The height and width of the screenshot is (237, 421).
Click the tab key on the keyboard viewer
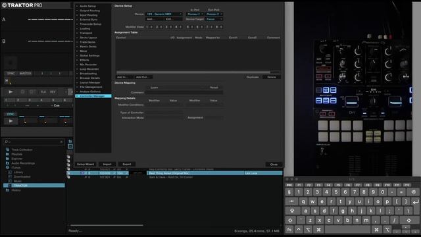coord(291,201)
